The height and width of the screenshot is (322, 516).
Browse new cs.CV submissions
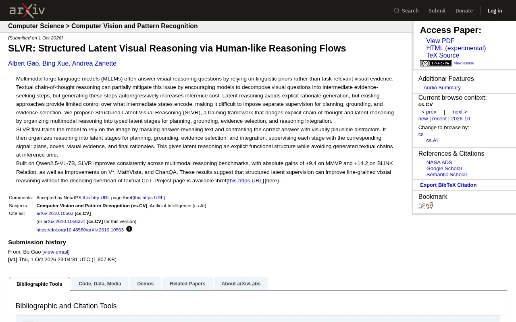point(423,119)
